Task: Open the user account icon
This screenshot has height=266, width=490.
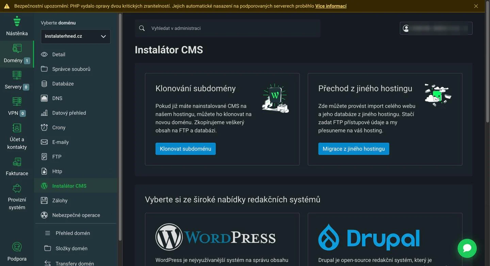Action: (406, 28)
